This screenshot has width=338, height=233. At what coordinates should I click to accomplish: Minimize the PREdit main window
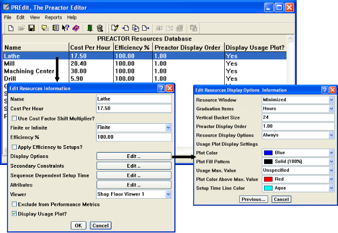coord(268,7)
